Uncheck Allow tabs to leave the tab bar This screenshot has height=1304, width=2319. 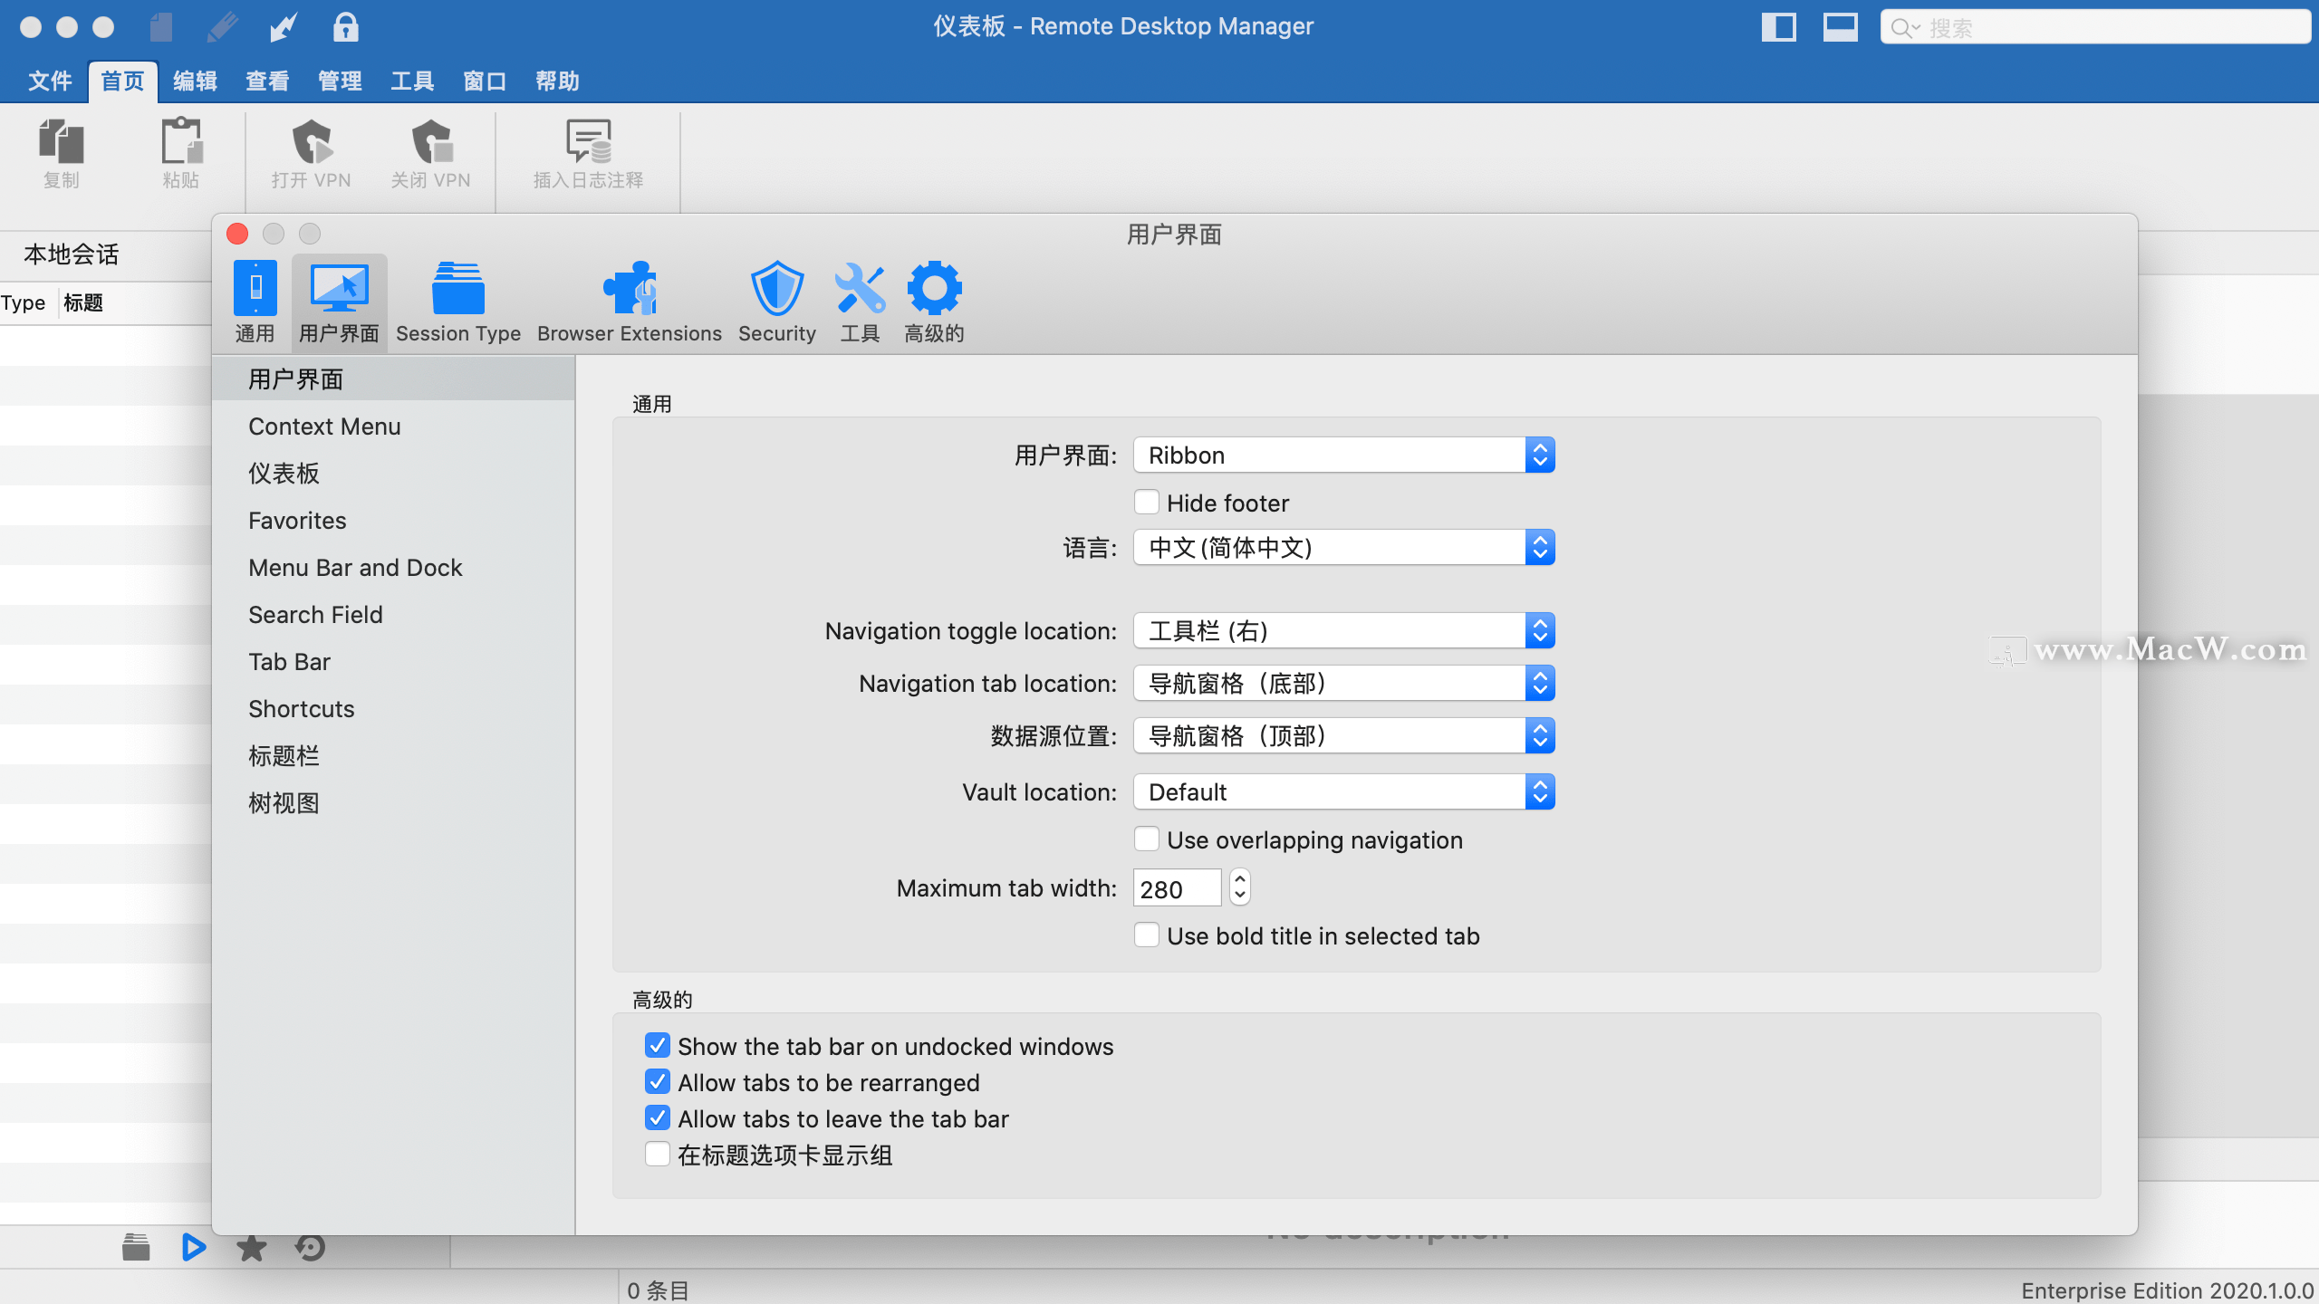(658, 1118)
